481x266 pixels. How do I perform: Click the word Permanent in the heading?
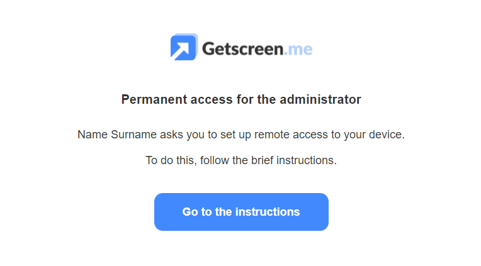point(154,99)
